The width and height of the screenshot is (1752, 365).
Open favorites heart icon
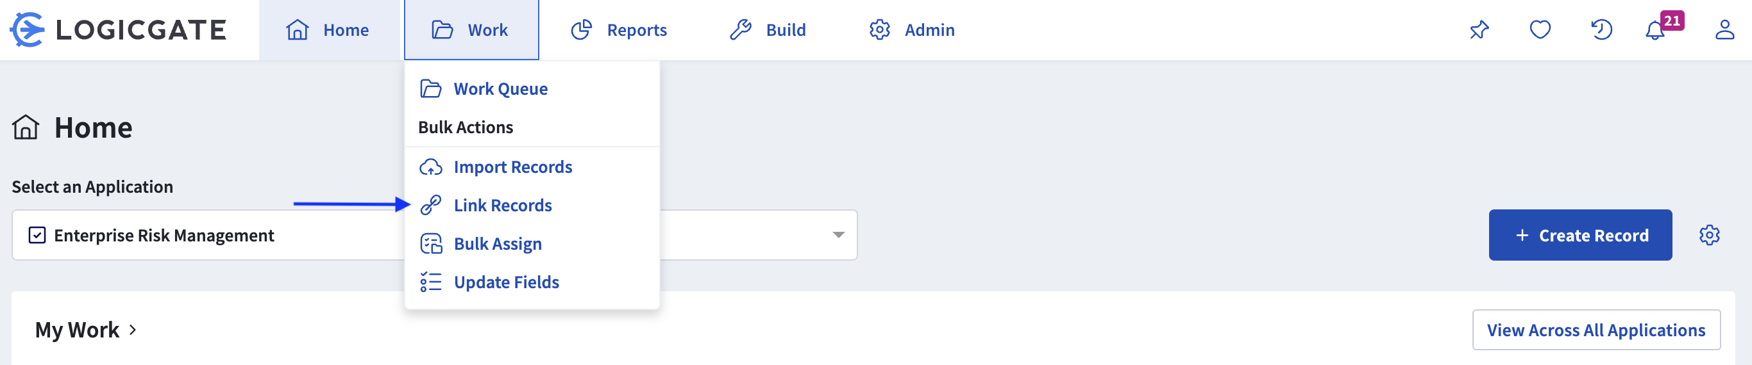click(1540, 30)
